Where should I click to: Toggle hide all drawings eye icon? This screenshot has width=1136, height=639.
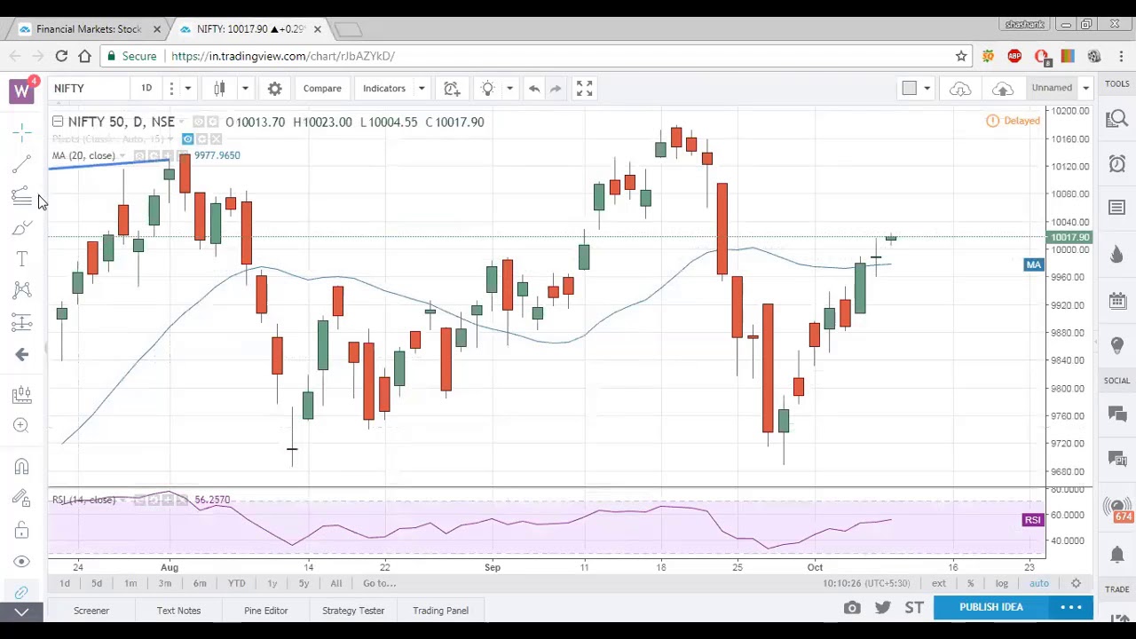22,562
